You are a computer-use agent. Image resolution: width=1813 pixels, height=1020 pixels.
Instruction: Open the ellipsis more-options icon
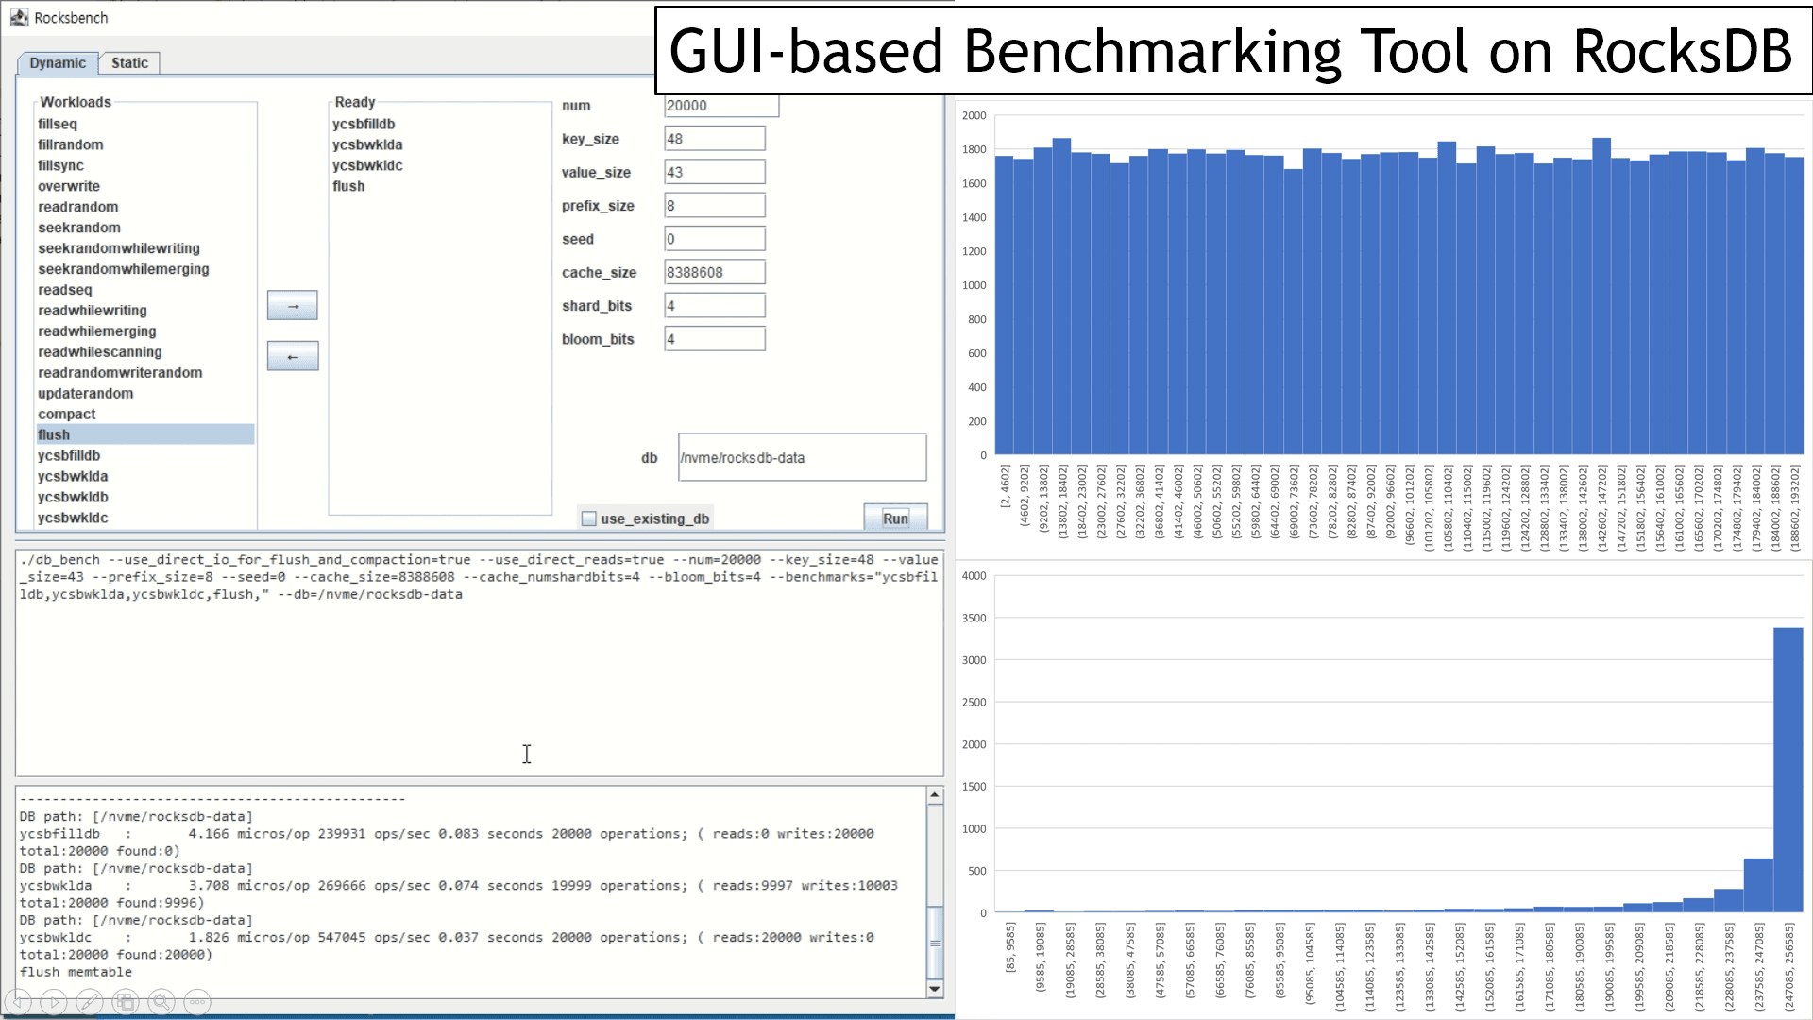(x=196, y=1002)
